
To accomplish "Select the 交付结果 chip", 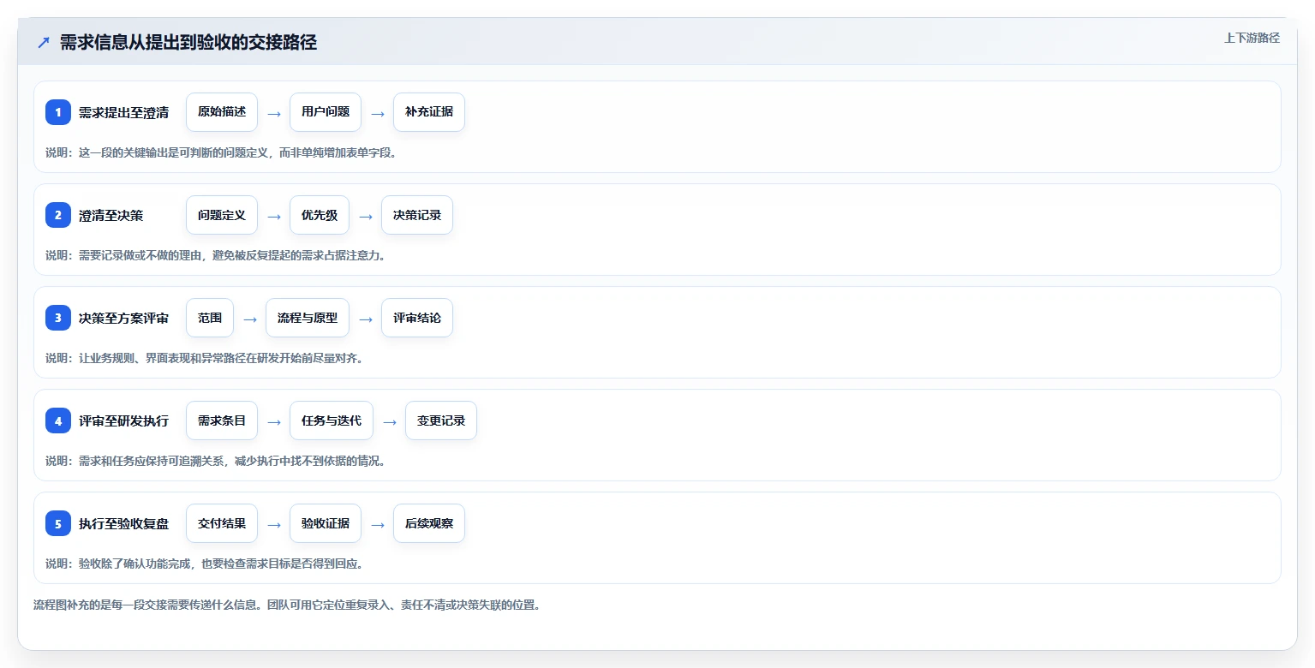I will pyautogui.click(x=222, y=523).
